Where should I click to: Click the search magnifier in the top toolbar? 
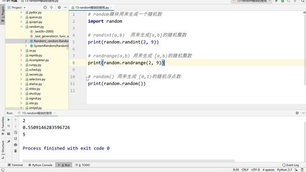pyautogui.click(x=303, y=1)
